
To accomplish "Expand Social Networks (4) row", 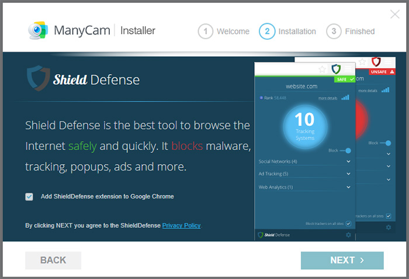I will (304, 162).
